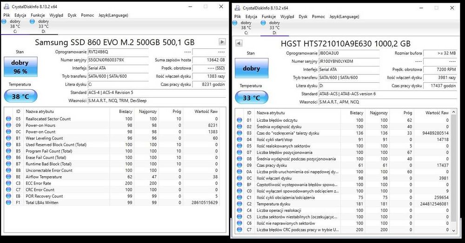The width and height of the screenshot is (465, 243).
Task: Click the status orb for Uncorrectable Error Count
Action: tap(8, 171)
